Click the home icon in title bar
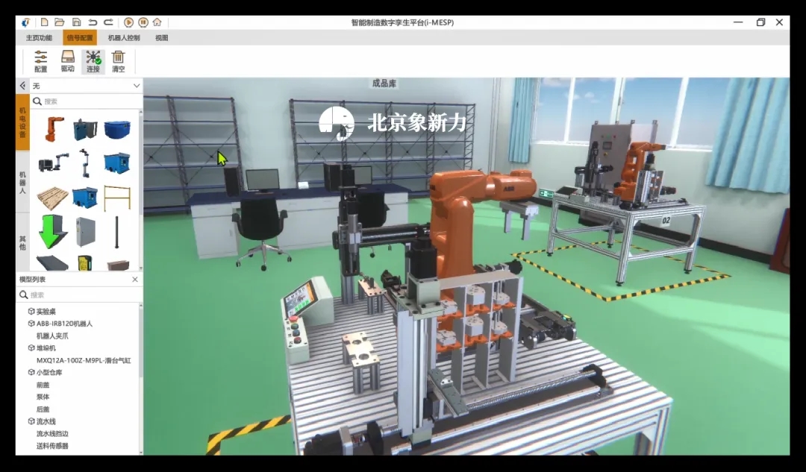 (157, 22)
